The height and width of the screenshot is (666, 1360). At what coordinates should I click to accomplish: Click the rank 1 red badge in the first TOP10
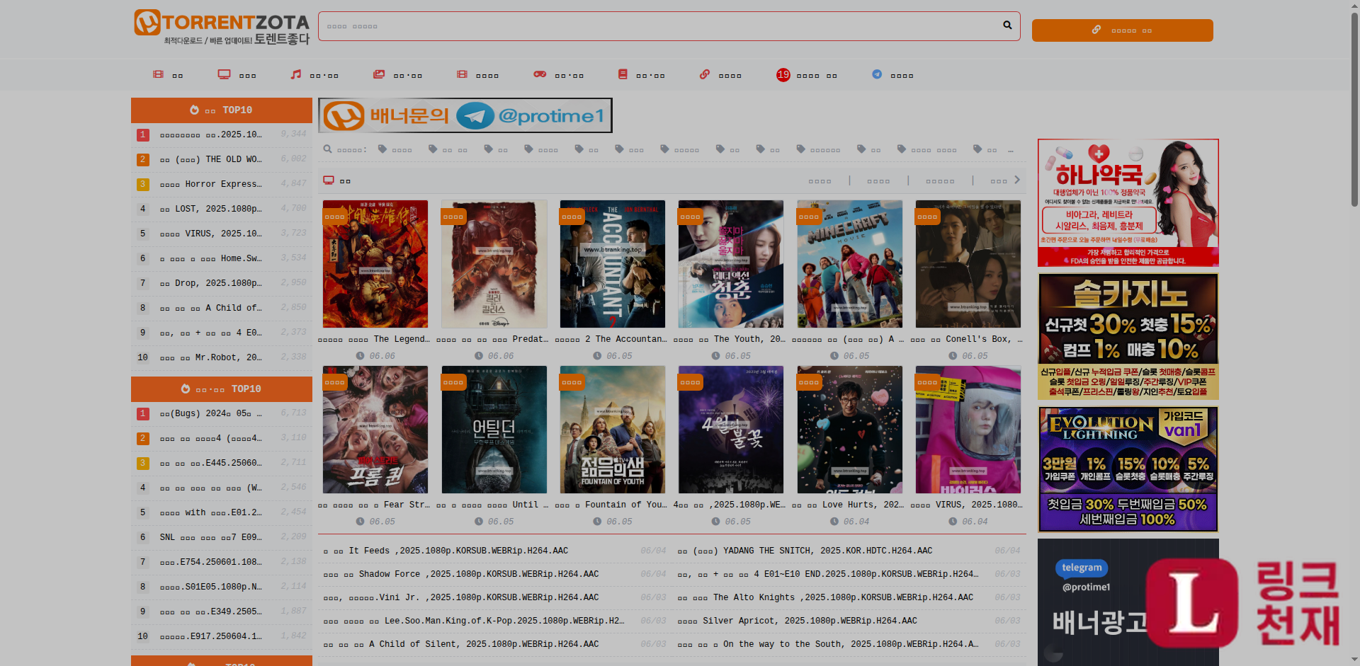(142, 134)
